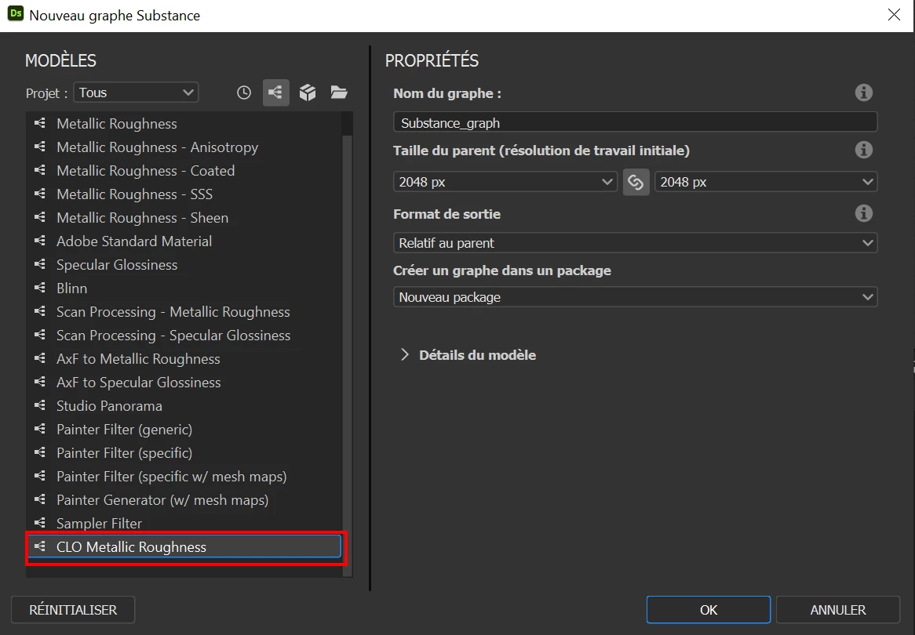The height and width of the screenshot is (635, 915).
Task: Select the Blinn template
Action: point(184,288)
